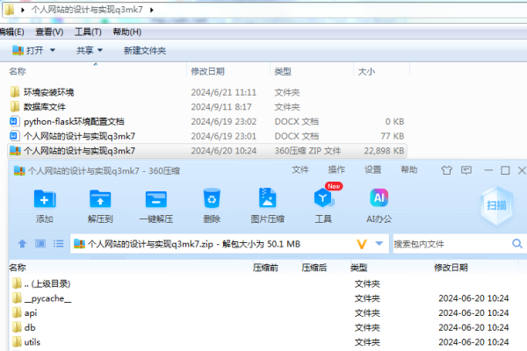Open the AI办公 icon

pyautogui.click(x=379, y=197)
